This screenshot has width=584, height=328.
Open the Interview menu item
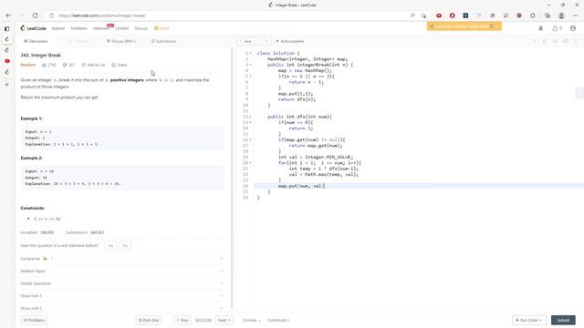click(x=101, y=28)
